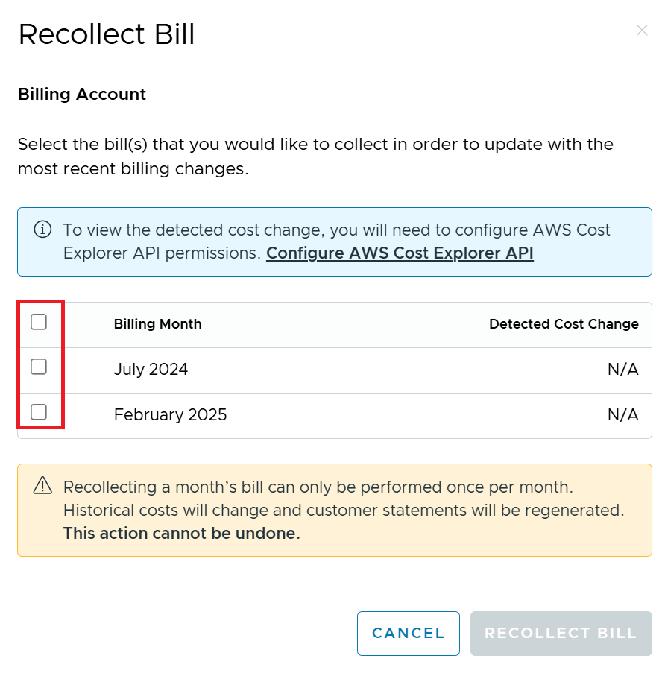This screenshot has height=679, width=662.
Task: Click the N/A value for July 2024
Action: (622, 369)
